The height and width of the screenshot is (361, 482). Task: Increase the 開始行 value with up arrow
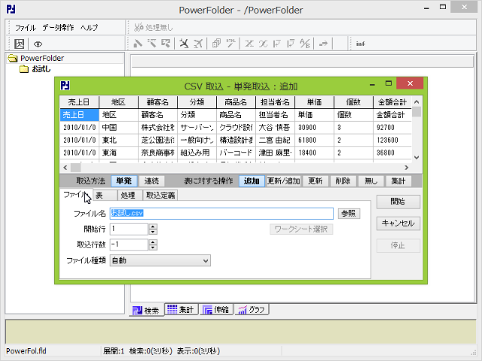point(153,226)
